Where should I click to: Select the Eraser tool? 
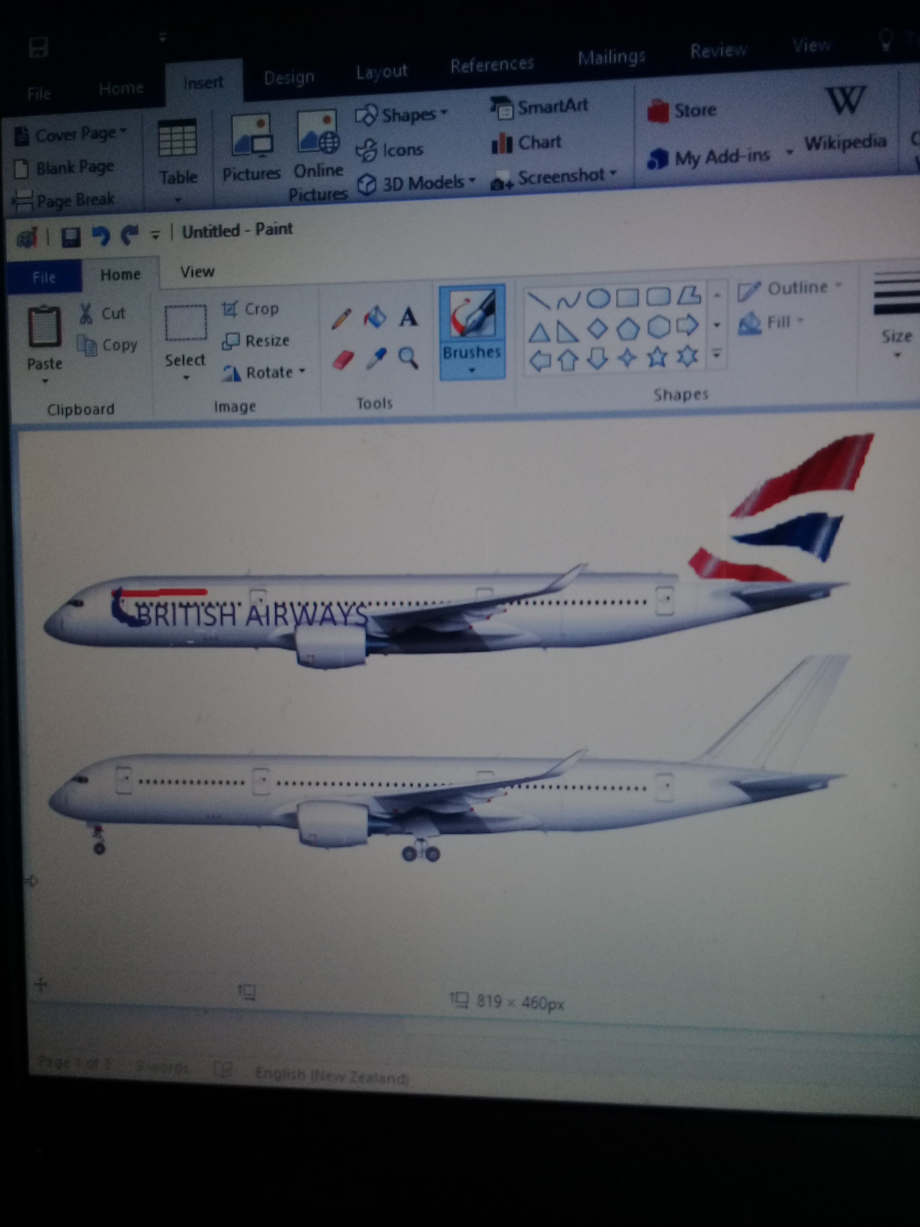343,360
